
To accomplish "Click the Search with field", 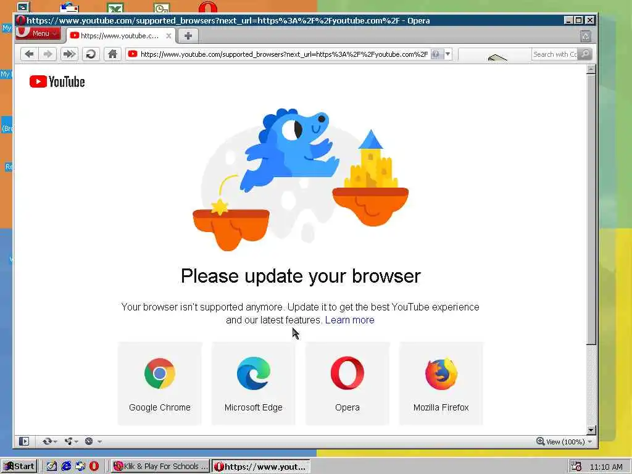I will pyautogui.click(x=555, y=54).
